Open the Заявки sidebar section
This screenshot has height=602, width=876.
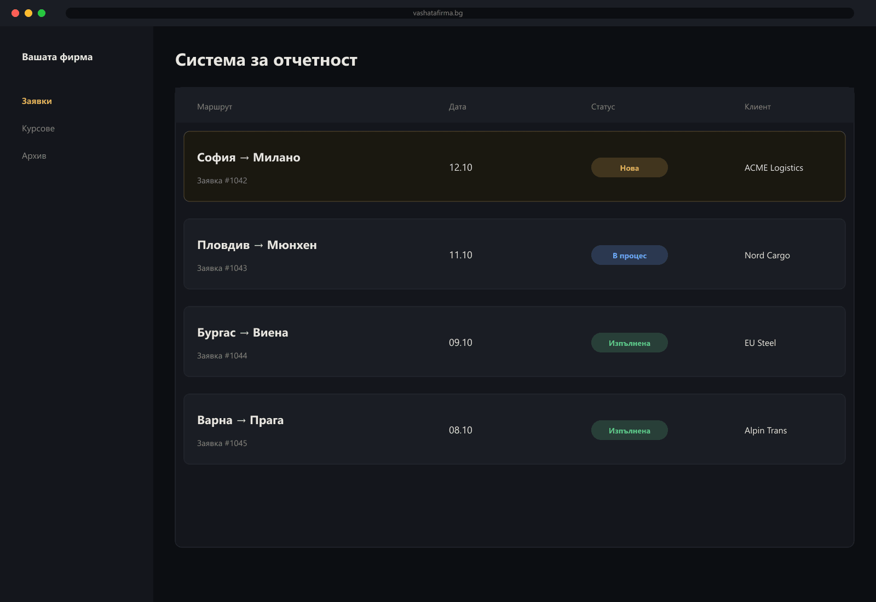[x=37, y=101]
